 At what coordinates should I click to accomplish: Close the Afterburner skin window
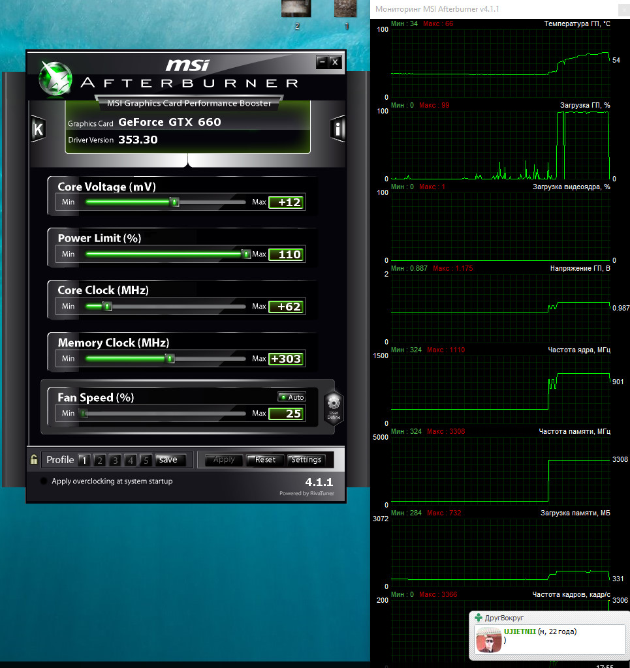coord(336,62)
